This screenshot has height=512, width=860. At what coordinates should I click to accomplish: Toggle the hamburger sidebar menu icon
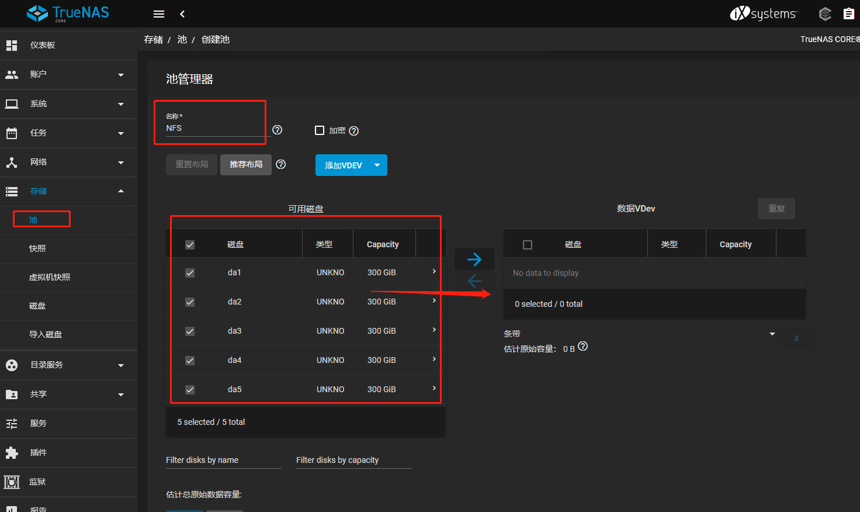tap(159, 14)
